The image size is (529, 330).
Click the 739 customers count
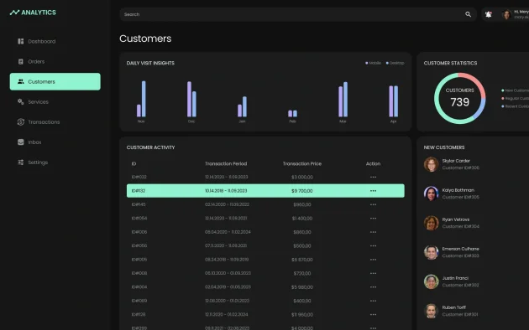click(x=460, y=102)
